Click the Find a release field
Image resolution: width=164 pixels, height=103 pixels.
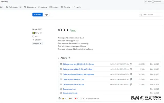pyautogui.click(x=151, y=15)
